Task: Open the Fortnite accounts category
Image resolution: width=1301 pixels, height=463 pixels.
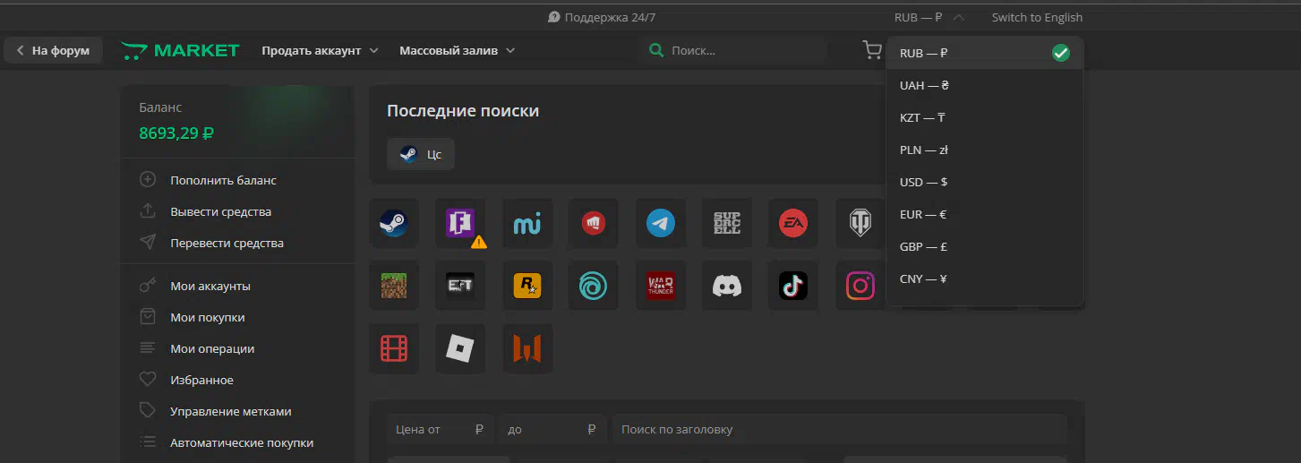Action: (460, 223)
